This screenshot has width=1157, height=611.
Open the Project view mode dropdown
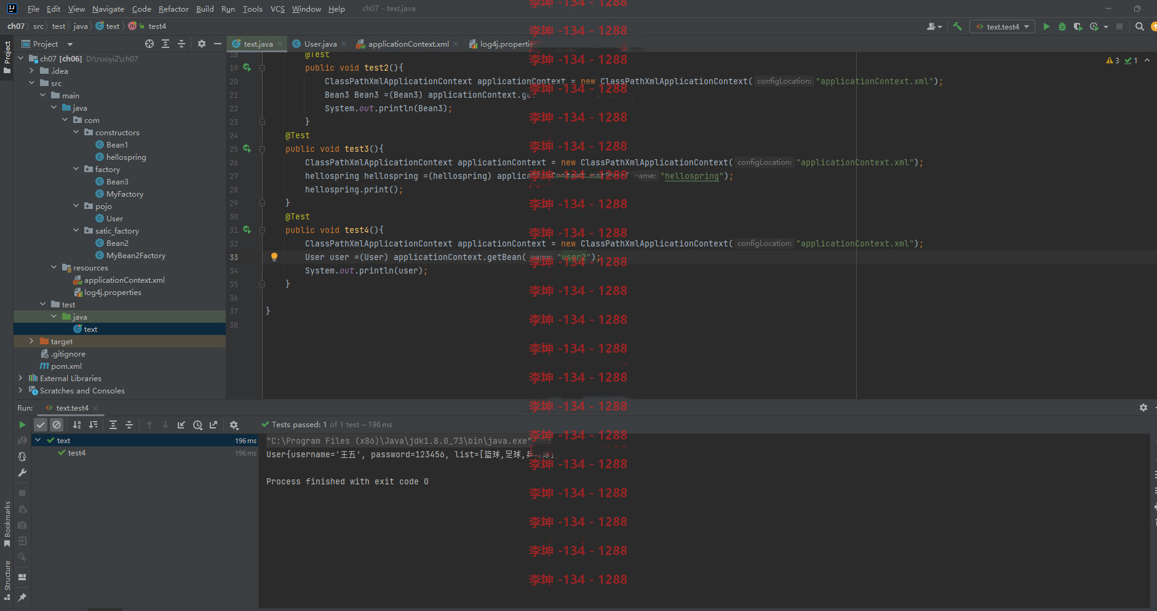[x=70, y=44]
